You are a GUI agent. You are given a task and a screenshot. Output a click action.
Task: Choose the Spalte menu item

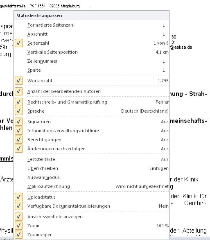coord(91,70)
